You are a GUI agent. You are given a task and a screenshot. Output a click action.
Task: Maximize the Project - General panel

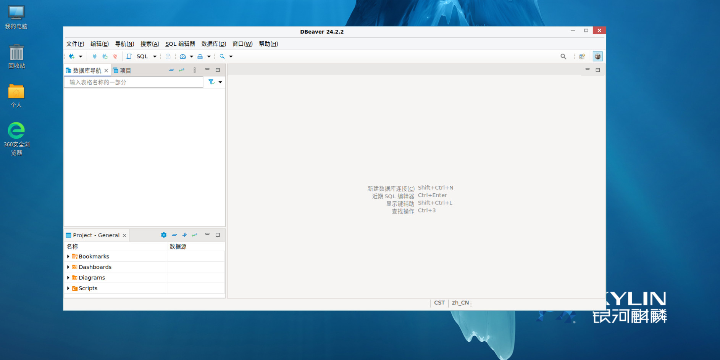pyautogui.click(x=218, y=235)
